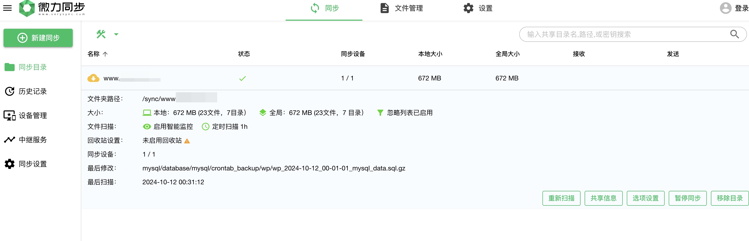Open 设备管理 in the sidebar
Viewport: 749px width, 241px height.
pos(33,115)
